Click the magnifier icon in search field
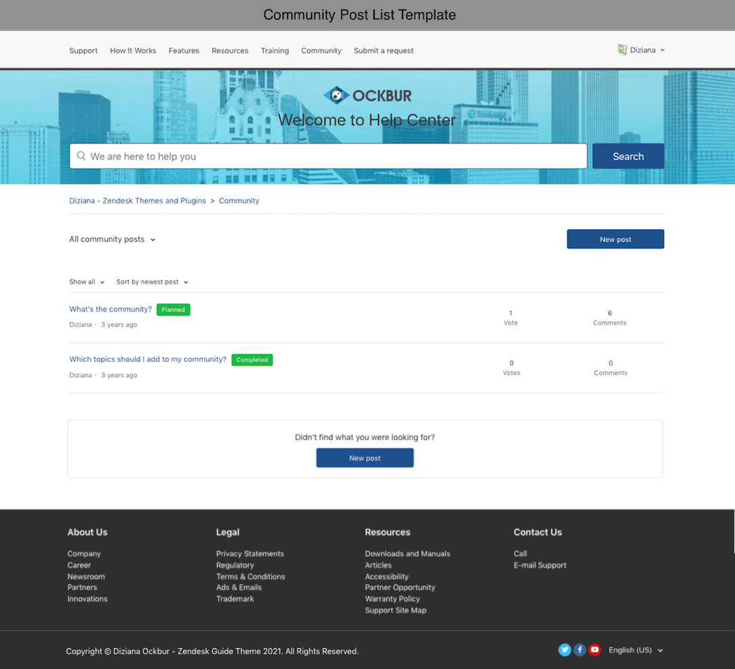Screen dimensions: 735x669 (x=81, y=156)
